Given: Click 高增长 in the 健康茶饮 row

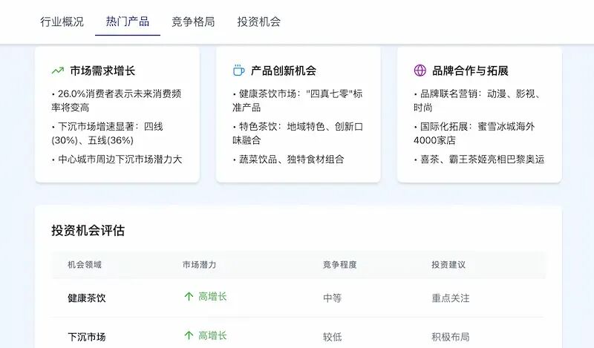Looking at the screenshot, I should pos(212,297).
